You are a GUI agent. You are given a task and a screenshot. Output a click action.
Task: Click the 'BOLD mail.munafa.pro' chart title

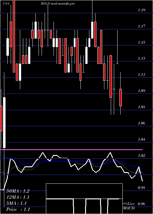[x=58, y=4]
